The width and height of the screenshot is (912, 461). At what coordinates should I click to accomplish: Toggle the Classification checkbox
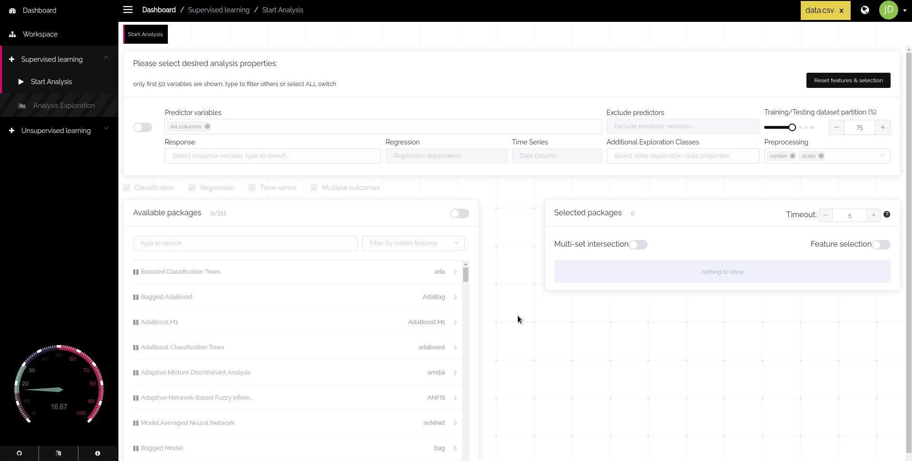click(126, 188)
